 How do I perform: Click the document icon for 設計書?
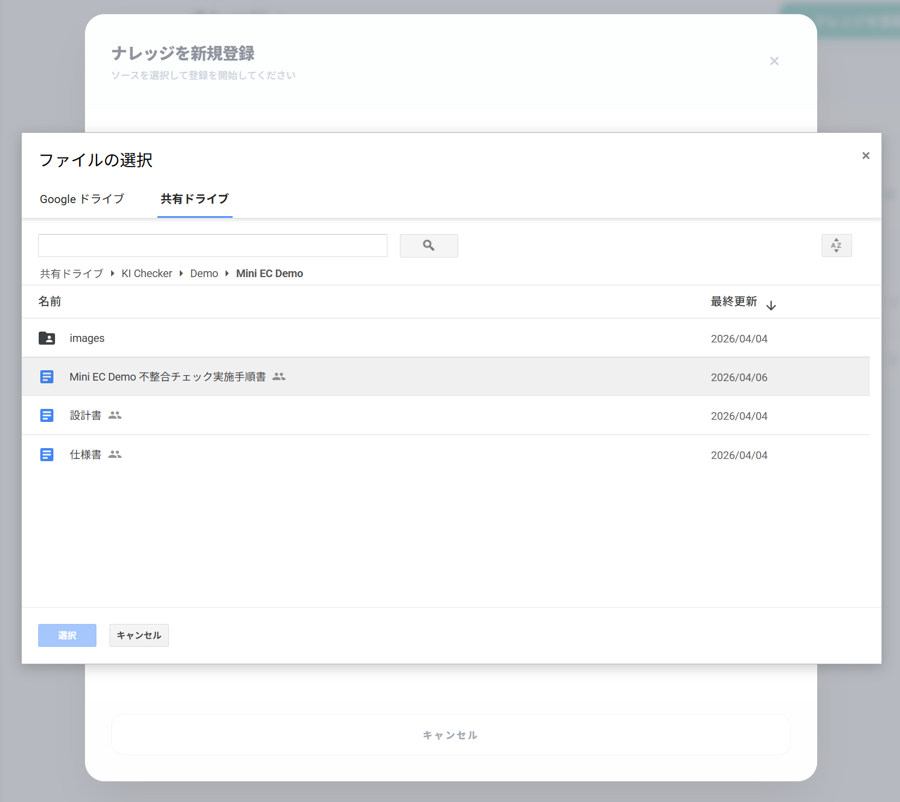[x=47, y=415]
